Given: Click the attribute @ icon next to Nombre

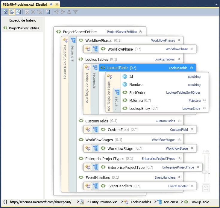Looking at the screenshot, I should tap(125, 84).
